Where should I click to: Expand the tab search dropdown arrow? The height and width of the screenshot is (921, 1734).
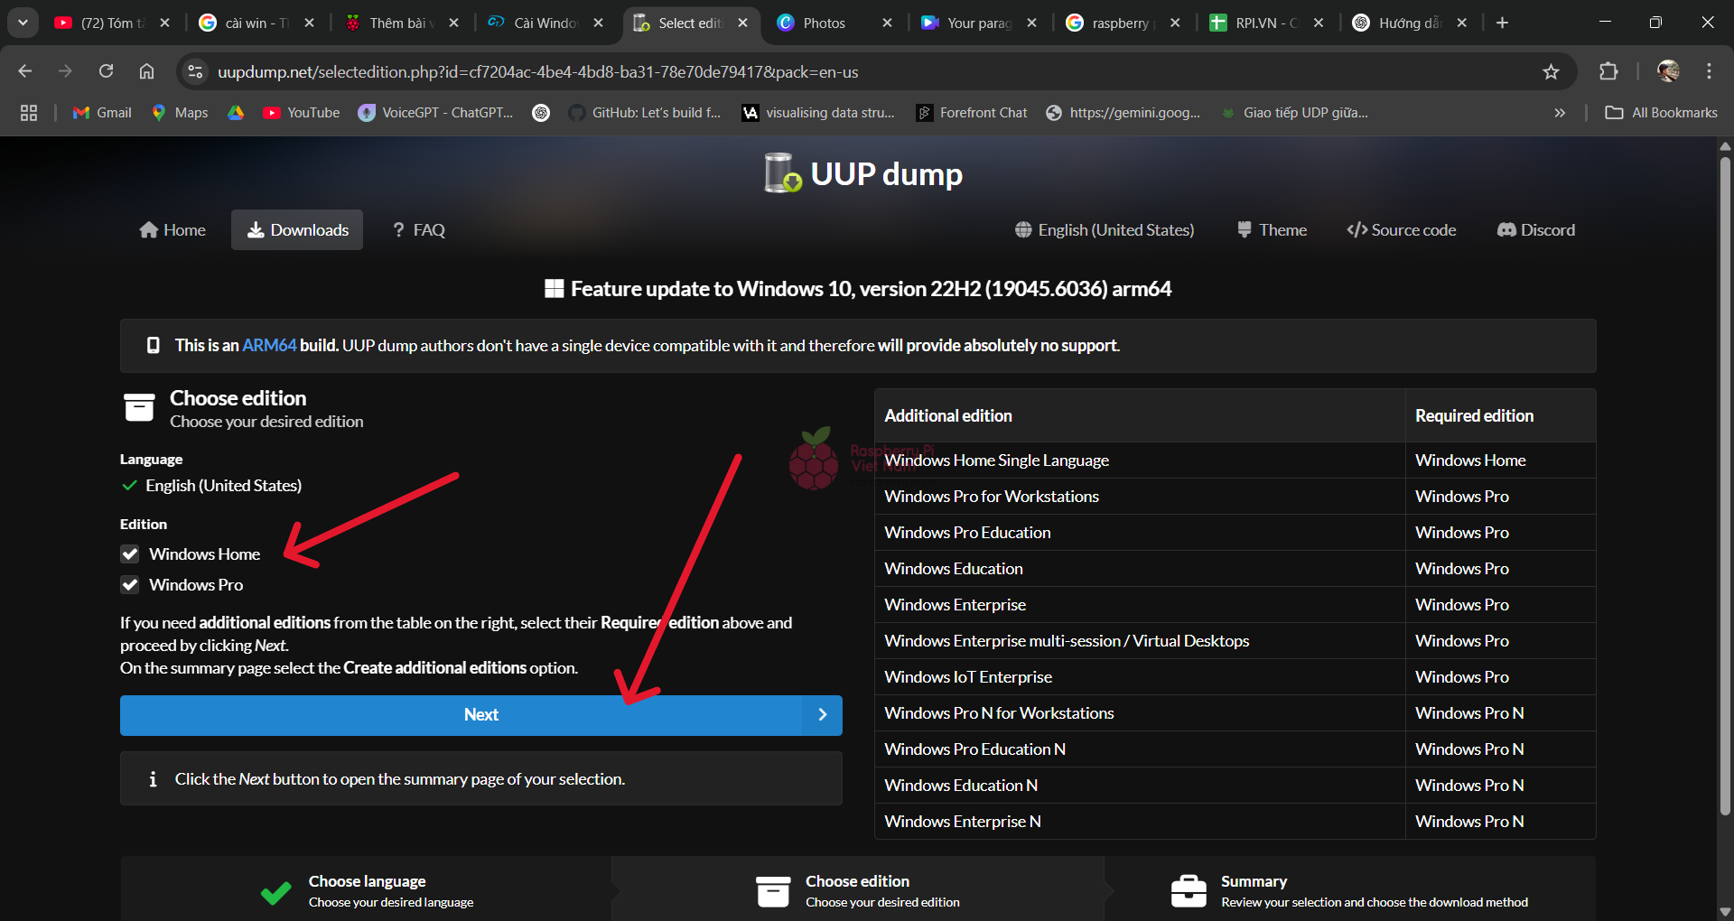[x=23, y=23]
